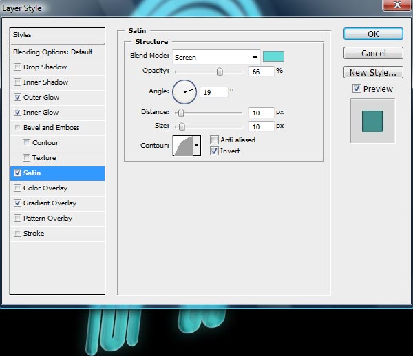413x356 pixels.
Task: Click the Angle value field showing 19
Action: (213, 92)
